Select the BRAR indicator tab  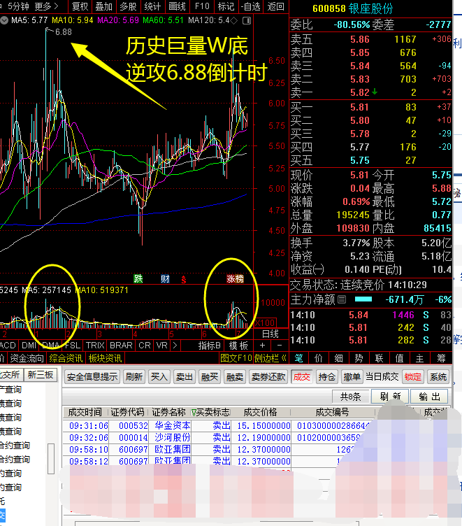(x=121, y=346)
